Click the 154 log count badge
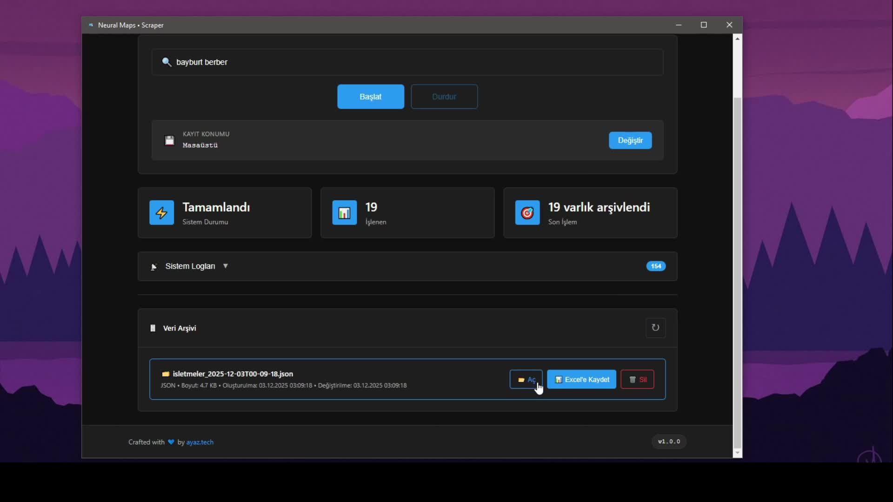 click(656, 266)
